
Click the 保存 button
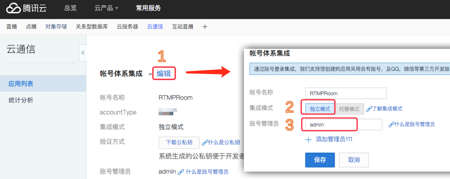point(320,160)
